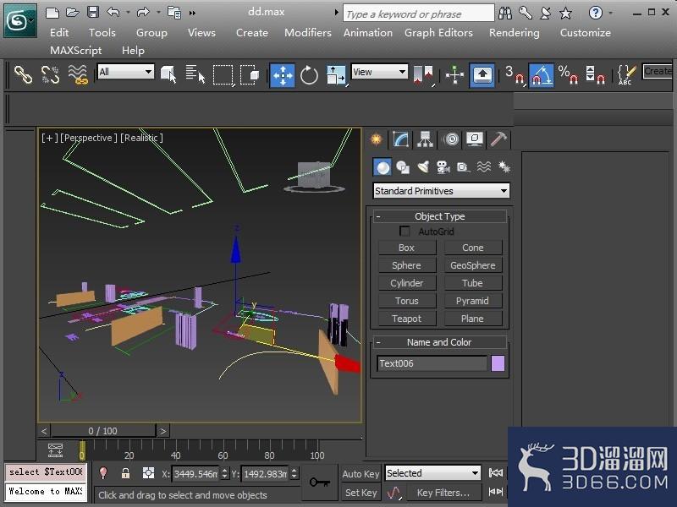
Task: Toggle the selection lock padlock
Action: tap(125, 473)
